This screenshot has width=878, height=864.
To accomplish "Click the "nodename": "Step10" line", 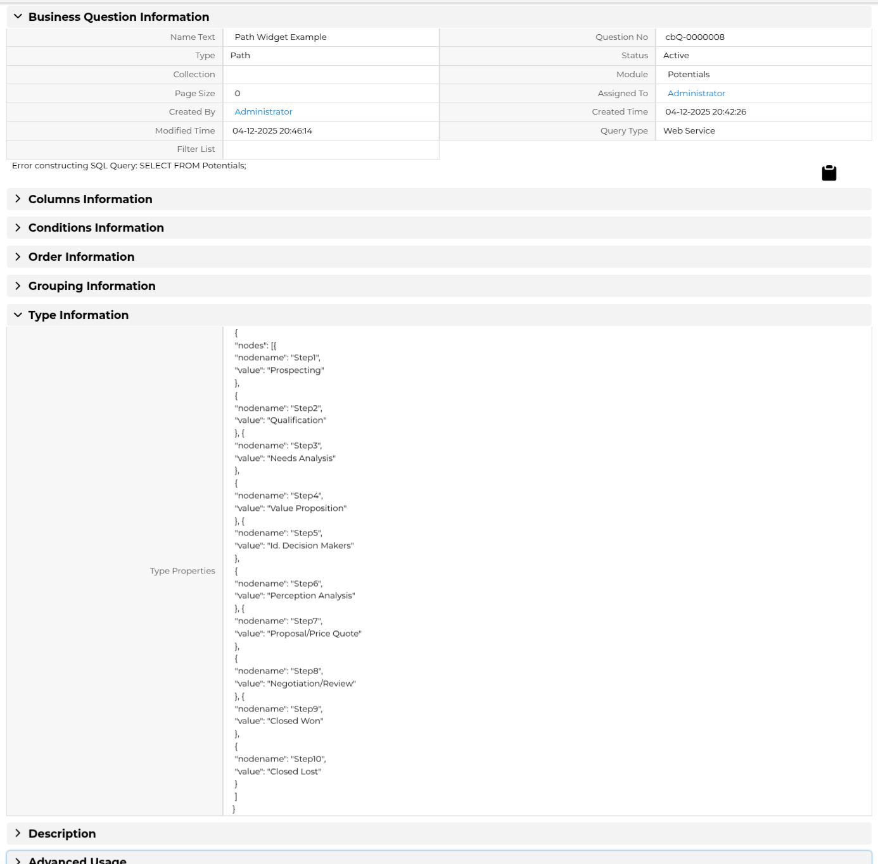I will point(281,759).
